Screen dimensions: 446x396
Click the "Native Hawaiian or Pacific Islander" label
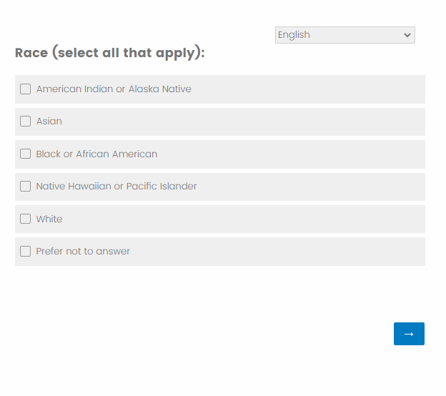[x=117, y=187]
